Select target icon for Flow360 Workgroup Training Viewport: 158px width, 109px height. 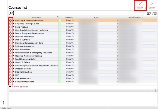[x=10, y=56]
